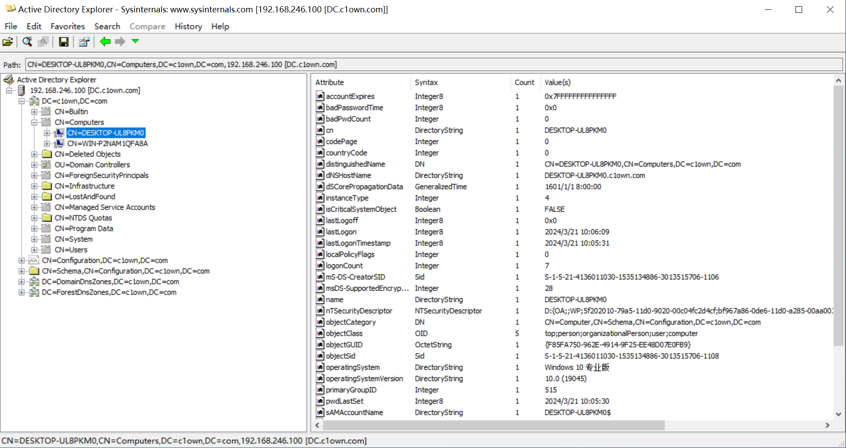The height and width of the screenshot is (448, 846).
Task: Click the icon beside the objectSid attribute
Action: pyautogui.click(x=320, y=356)
